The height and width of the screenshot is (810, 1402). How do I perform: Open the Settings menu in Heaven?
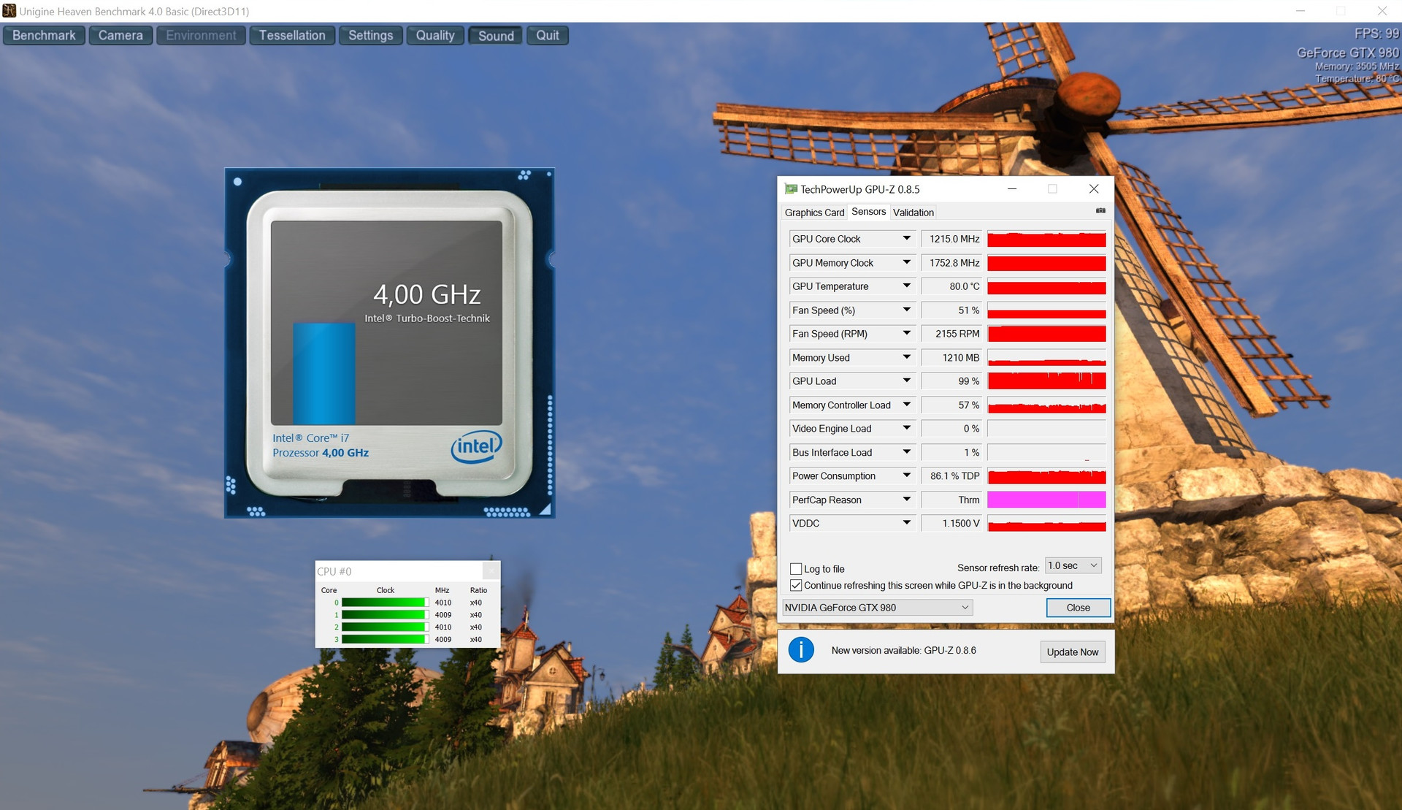[370, 35]
